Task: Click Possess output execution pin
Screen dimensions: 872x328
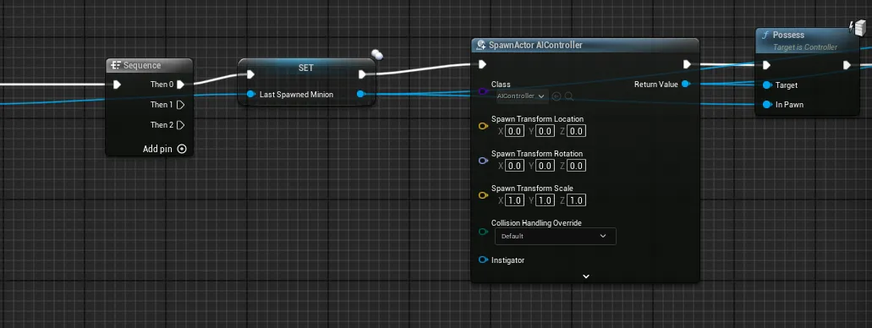Action: point(847,65)
